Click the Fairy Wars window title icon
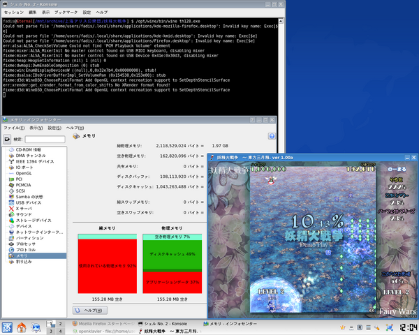Viewport: 419px width, 335px height. (212, 158)
